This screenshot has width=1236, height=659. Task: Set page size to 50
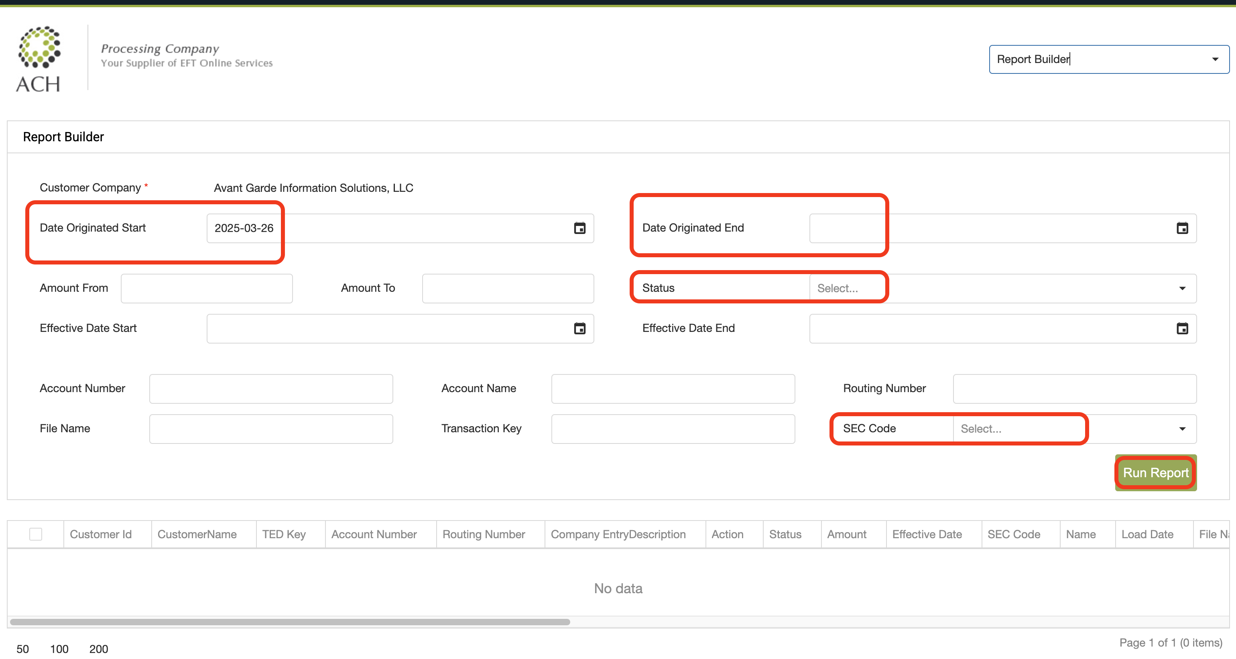(x=22, y=649)
